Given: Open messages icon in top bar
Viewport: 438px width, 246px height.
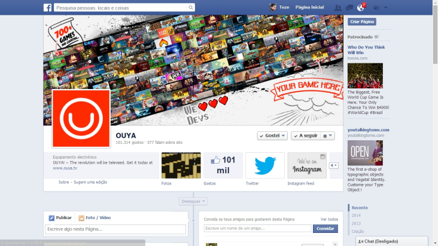Looking at the screenshot, I should pos(349,8).
